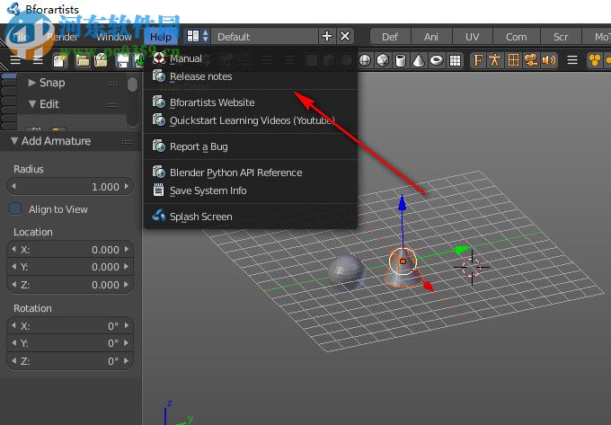Add a Grid mesh primitive

pos(455,60)
